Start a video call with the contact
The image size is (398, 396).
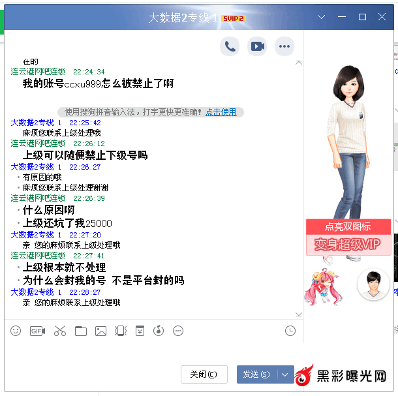click(257, 46)
